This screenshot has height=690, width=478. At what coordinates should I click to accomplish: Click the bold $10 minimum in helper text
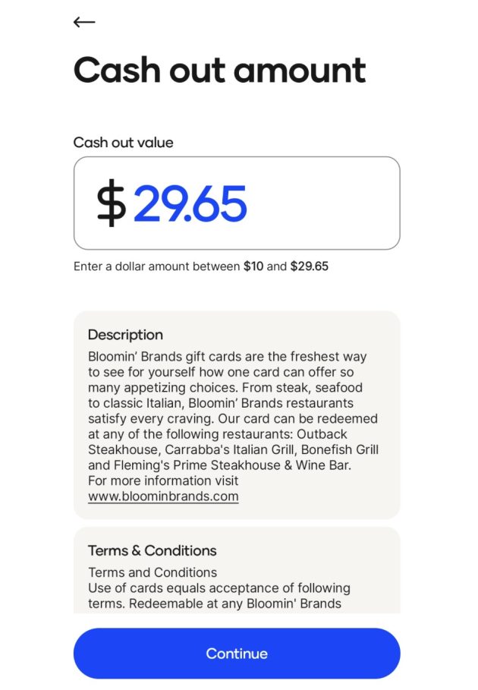tap(253, 266)
